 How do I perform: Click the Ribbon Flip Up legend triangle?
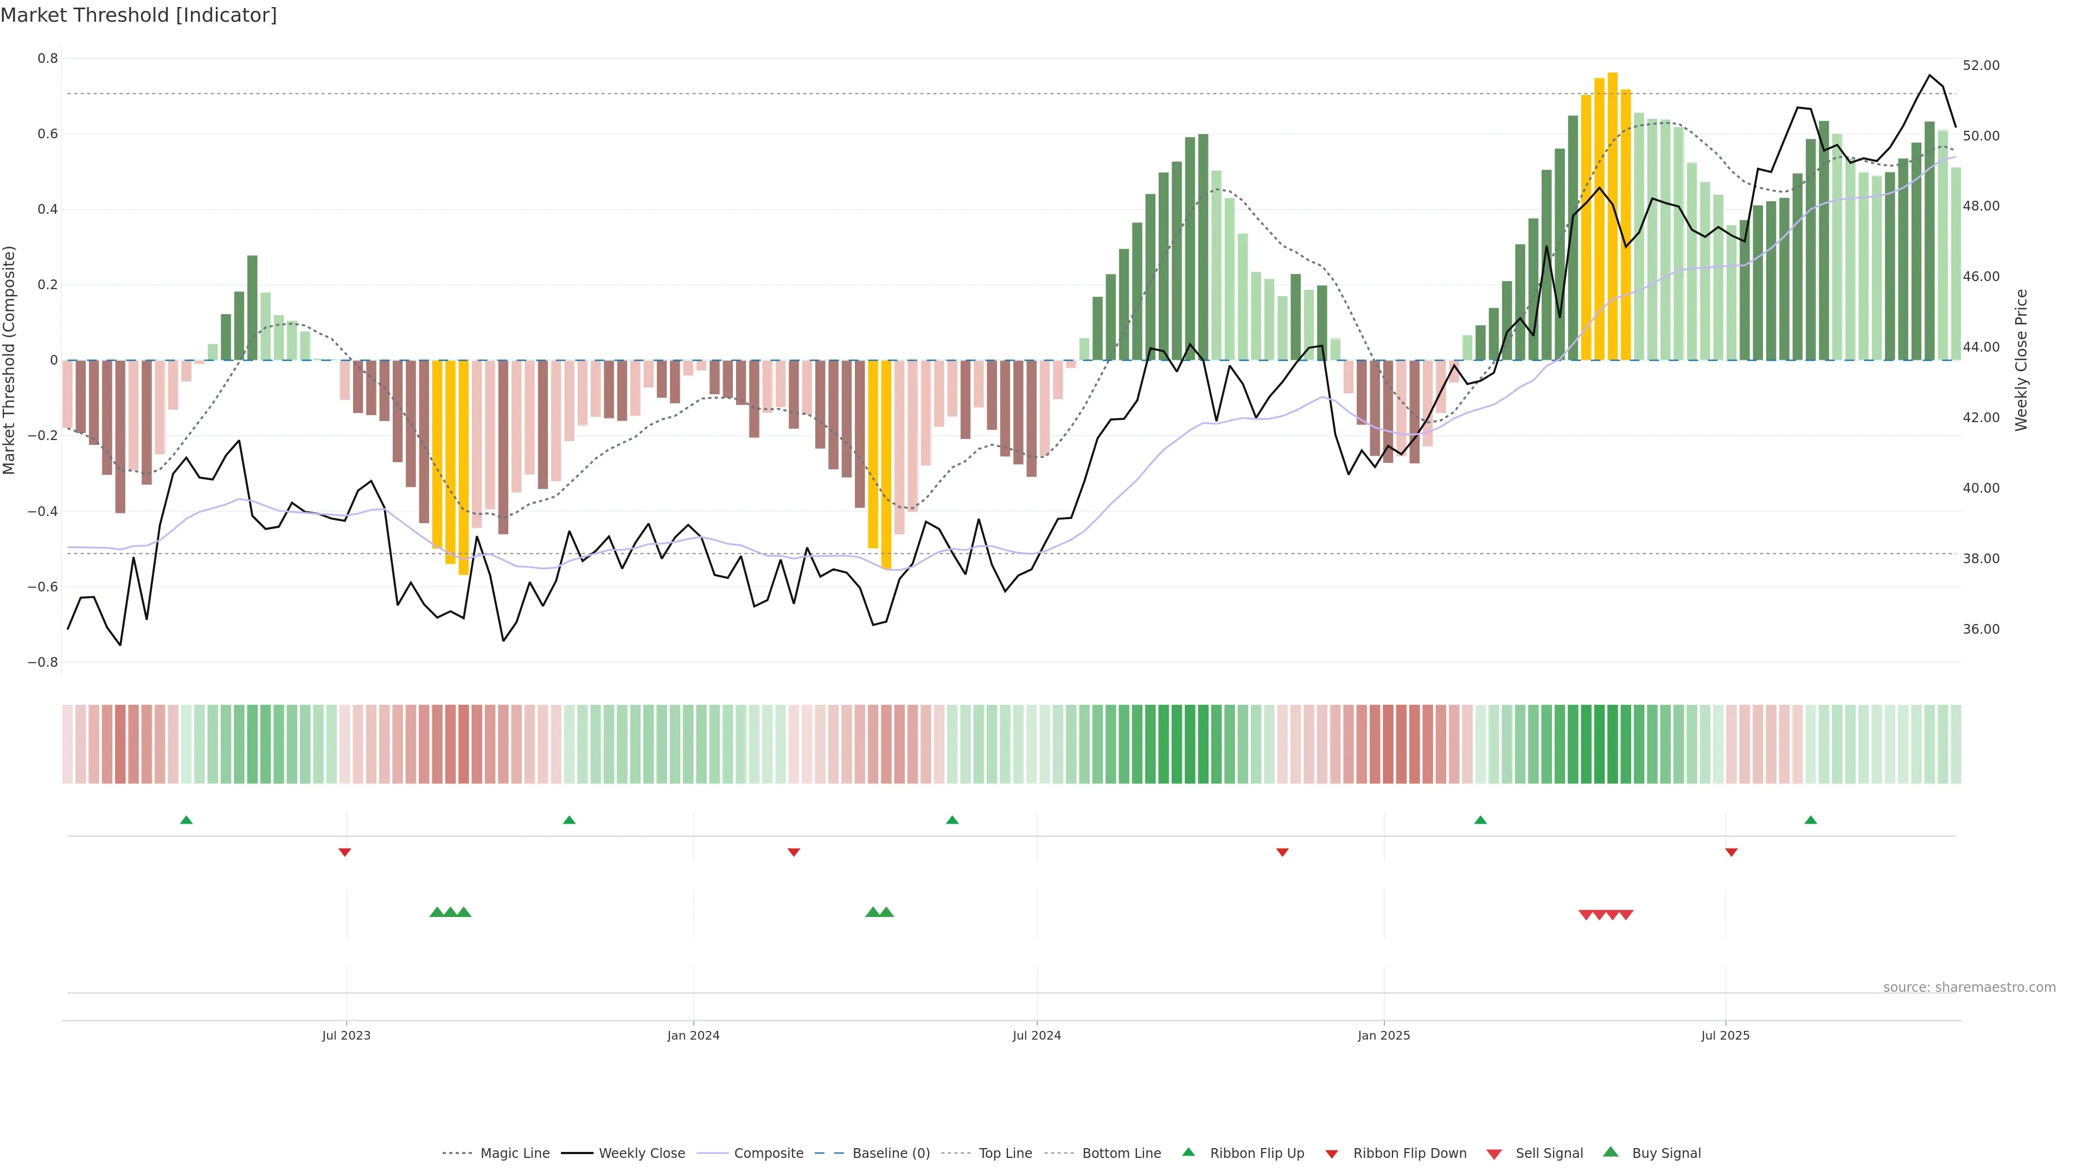pyautogui.click(x=1188, y=1152)
